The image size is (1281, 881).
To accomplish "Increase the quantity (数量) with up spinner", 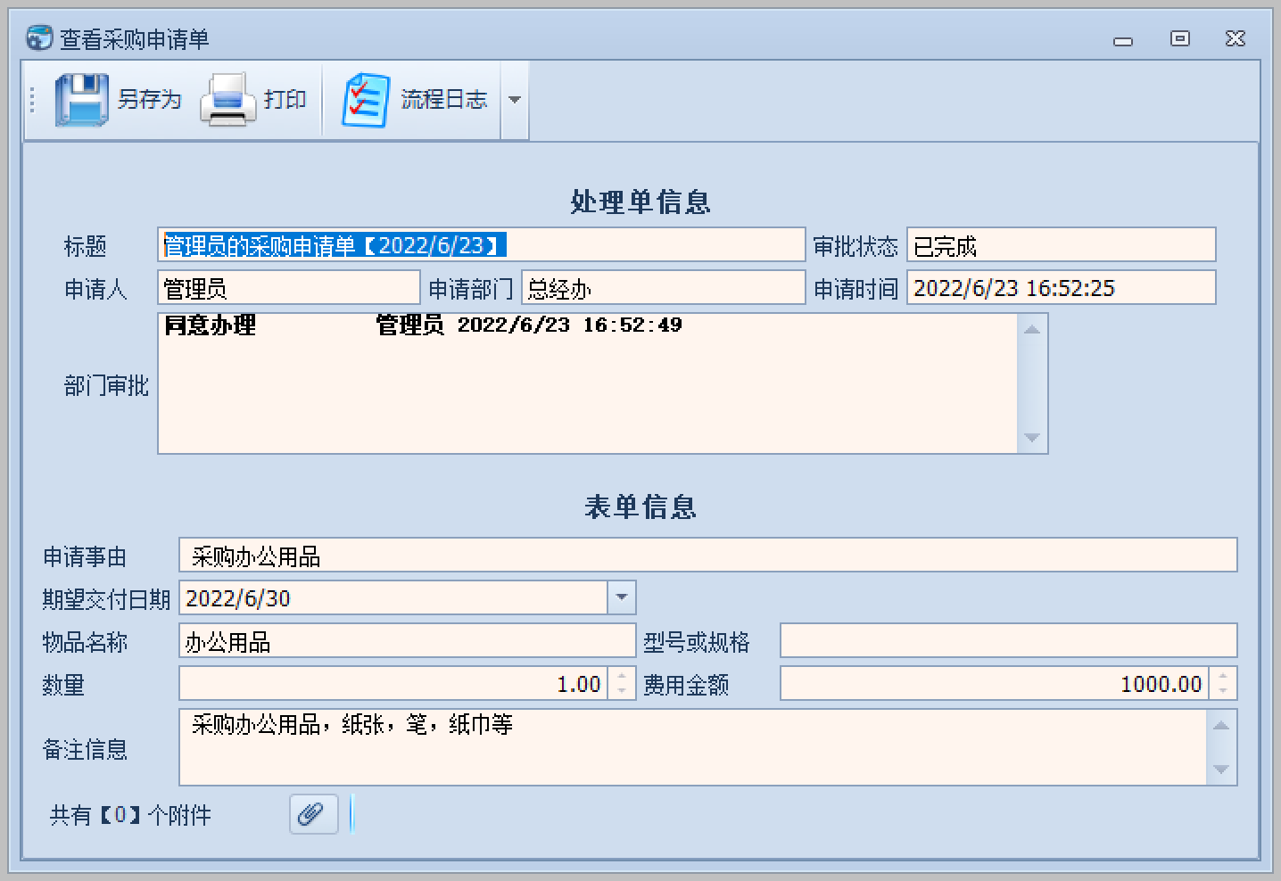I will coord(622,677).
